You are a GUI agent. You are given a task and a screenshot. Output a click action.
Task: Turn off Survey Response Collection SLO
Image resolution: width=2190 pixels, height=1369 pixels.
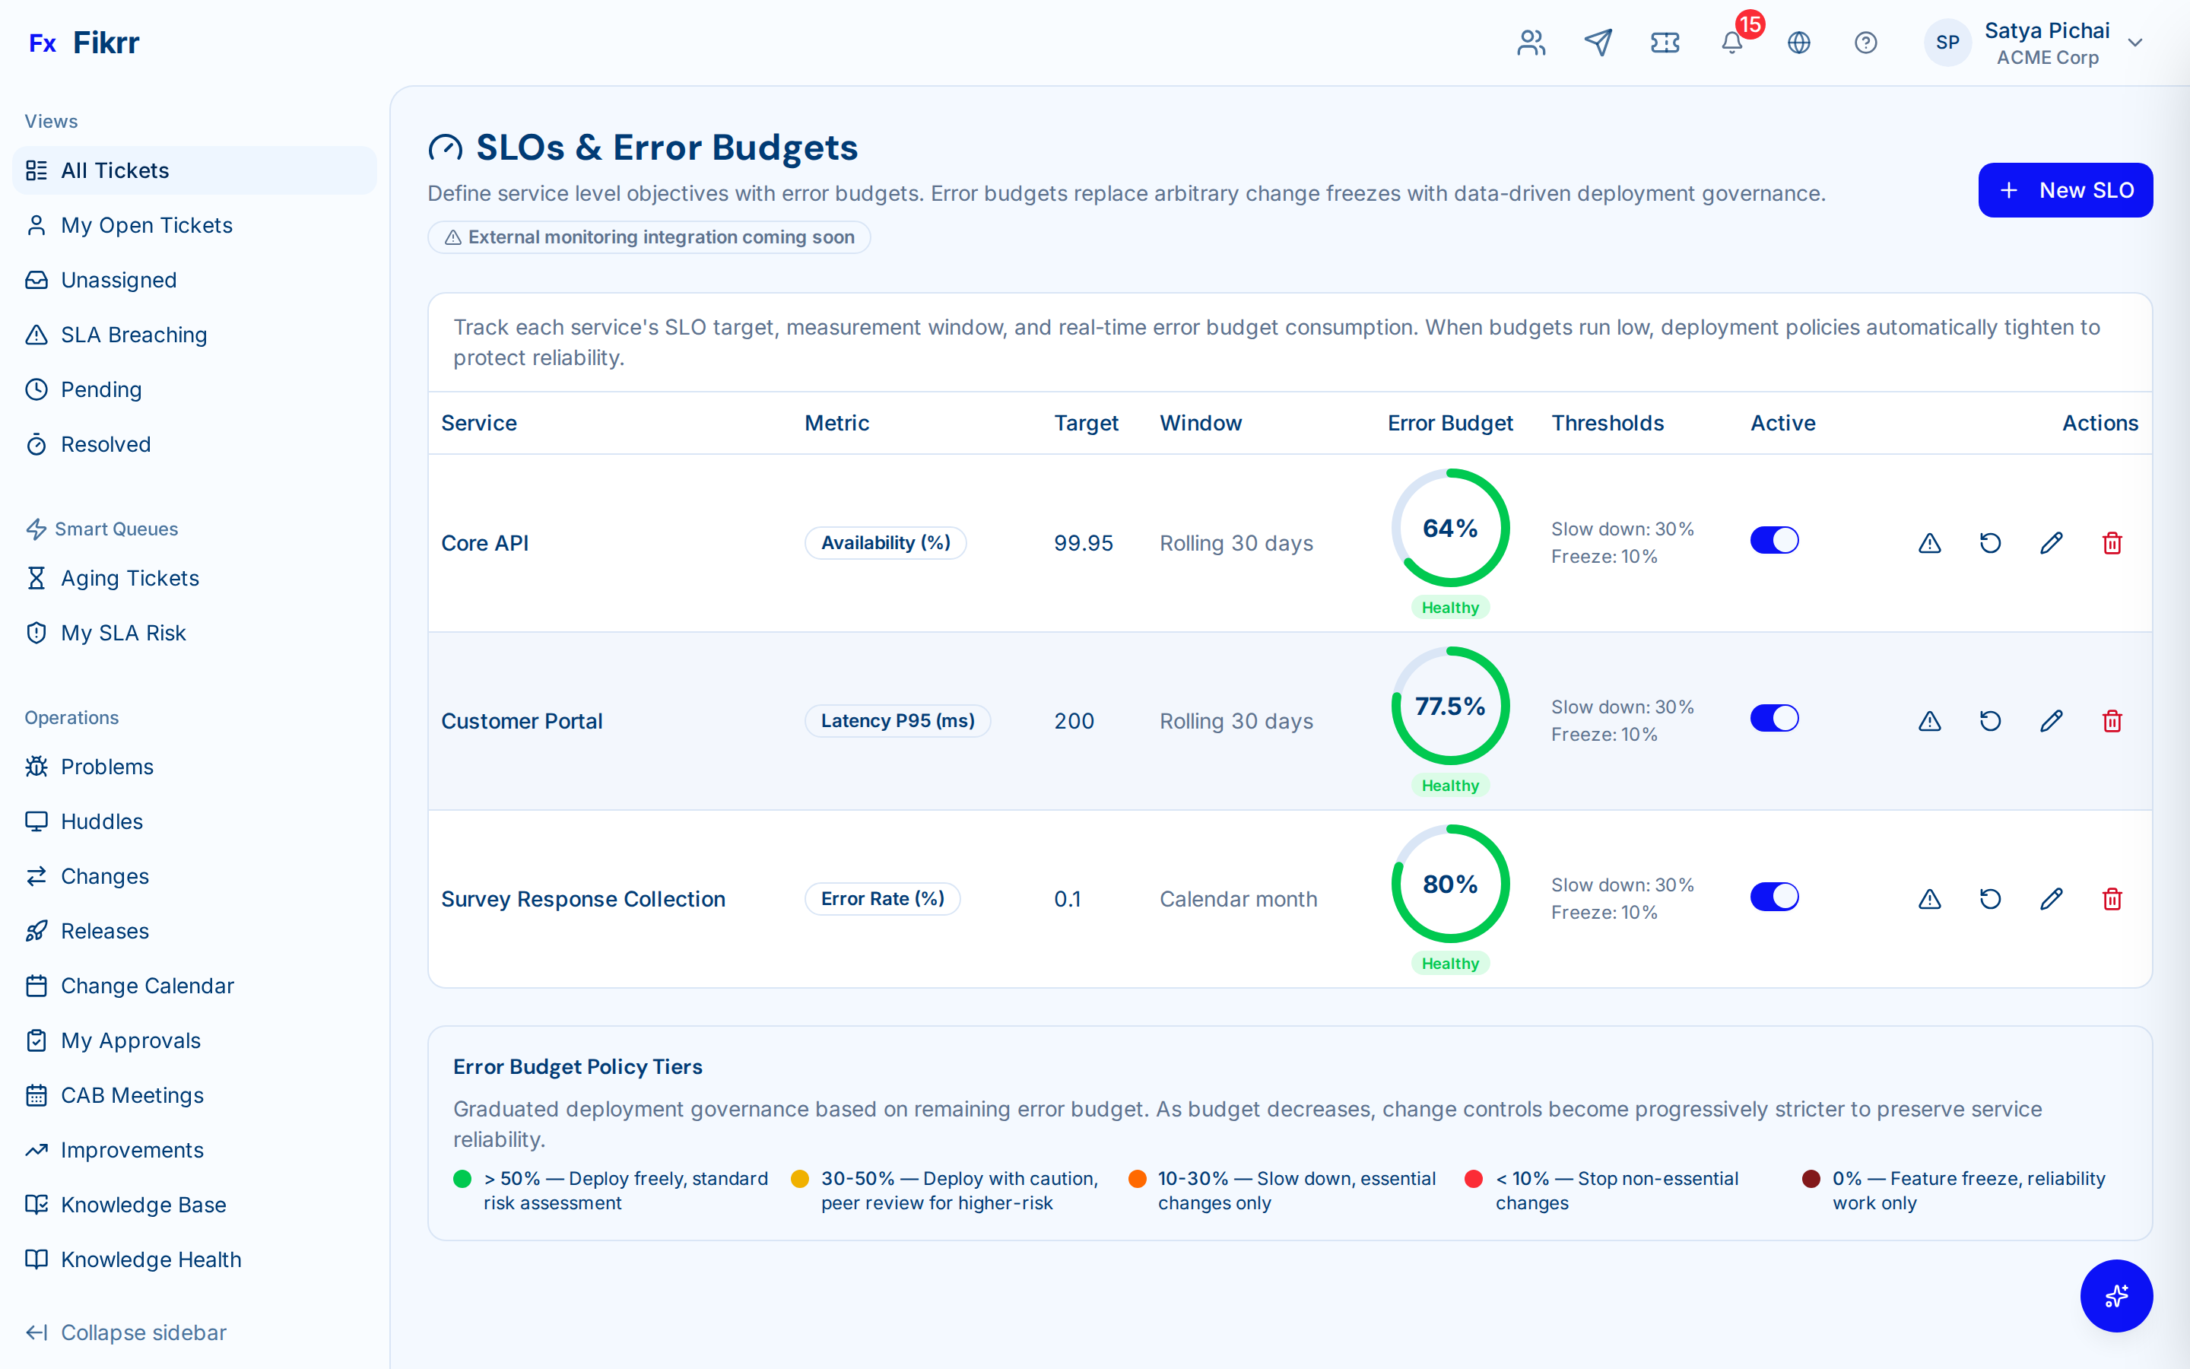pos(1774,895)
